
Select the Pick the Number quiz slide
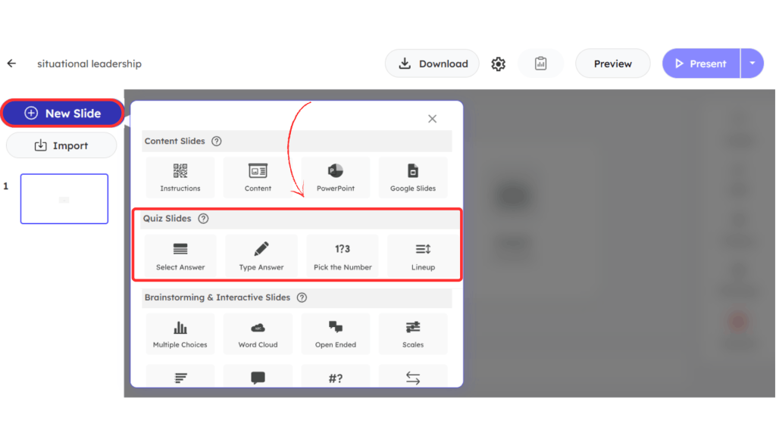pyautogui.click(x=343, y=256)
